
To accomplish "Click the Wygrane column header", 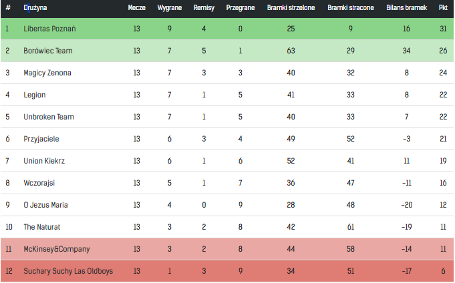I will [x=170, y=8].
